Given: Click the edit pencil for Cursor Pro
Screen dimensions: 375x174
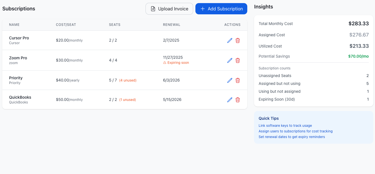Looking at the screenshot, I should pos(230,40).
